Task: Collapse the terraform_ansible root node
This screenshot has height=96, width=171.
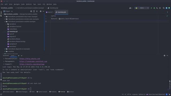Action: [3, 14]
